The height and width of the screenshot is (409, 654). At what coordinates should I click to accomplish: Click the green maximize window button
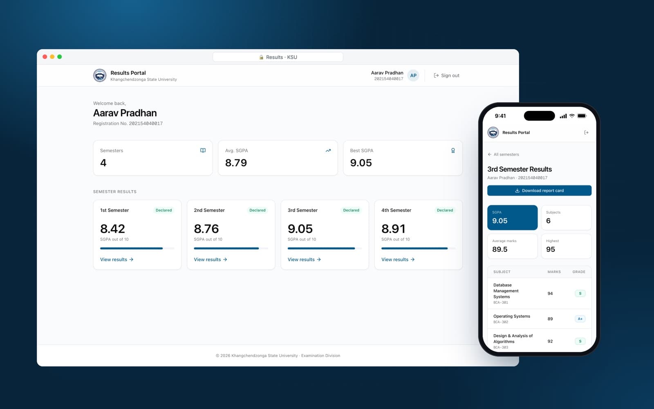pos(60,57)
